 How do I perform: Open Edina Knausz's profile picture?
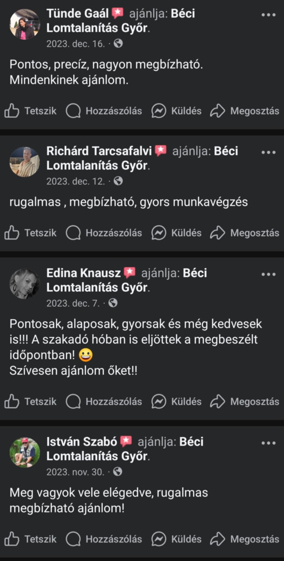click(x=25, y=284)
